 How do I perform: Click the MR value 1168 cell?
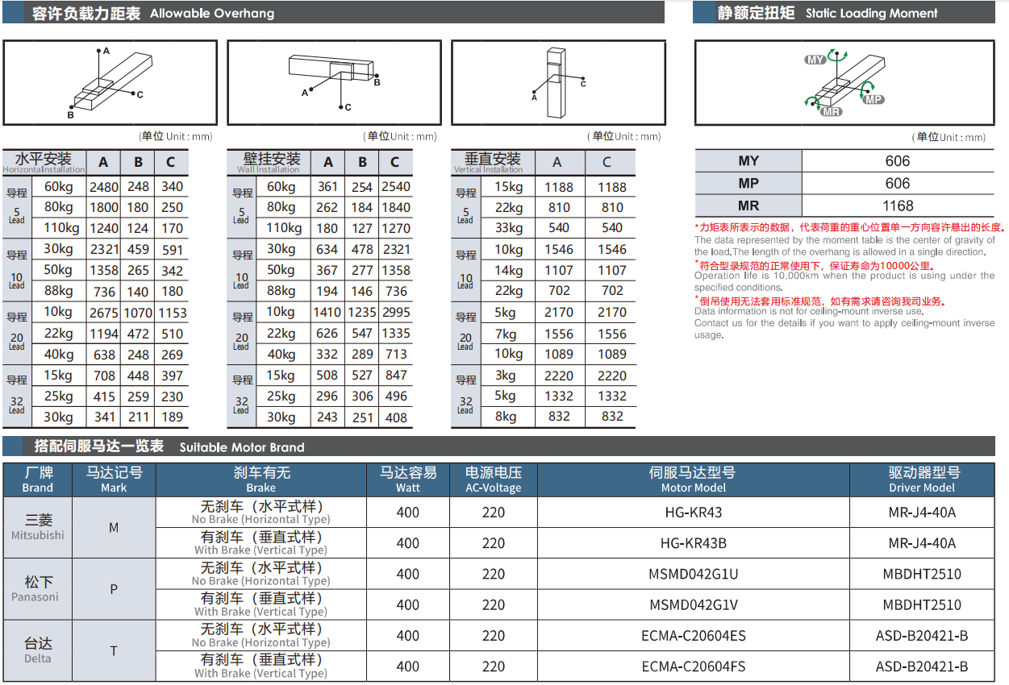[x=897, y=205]
